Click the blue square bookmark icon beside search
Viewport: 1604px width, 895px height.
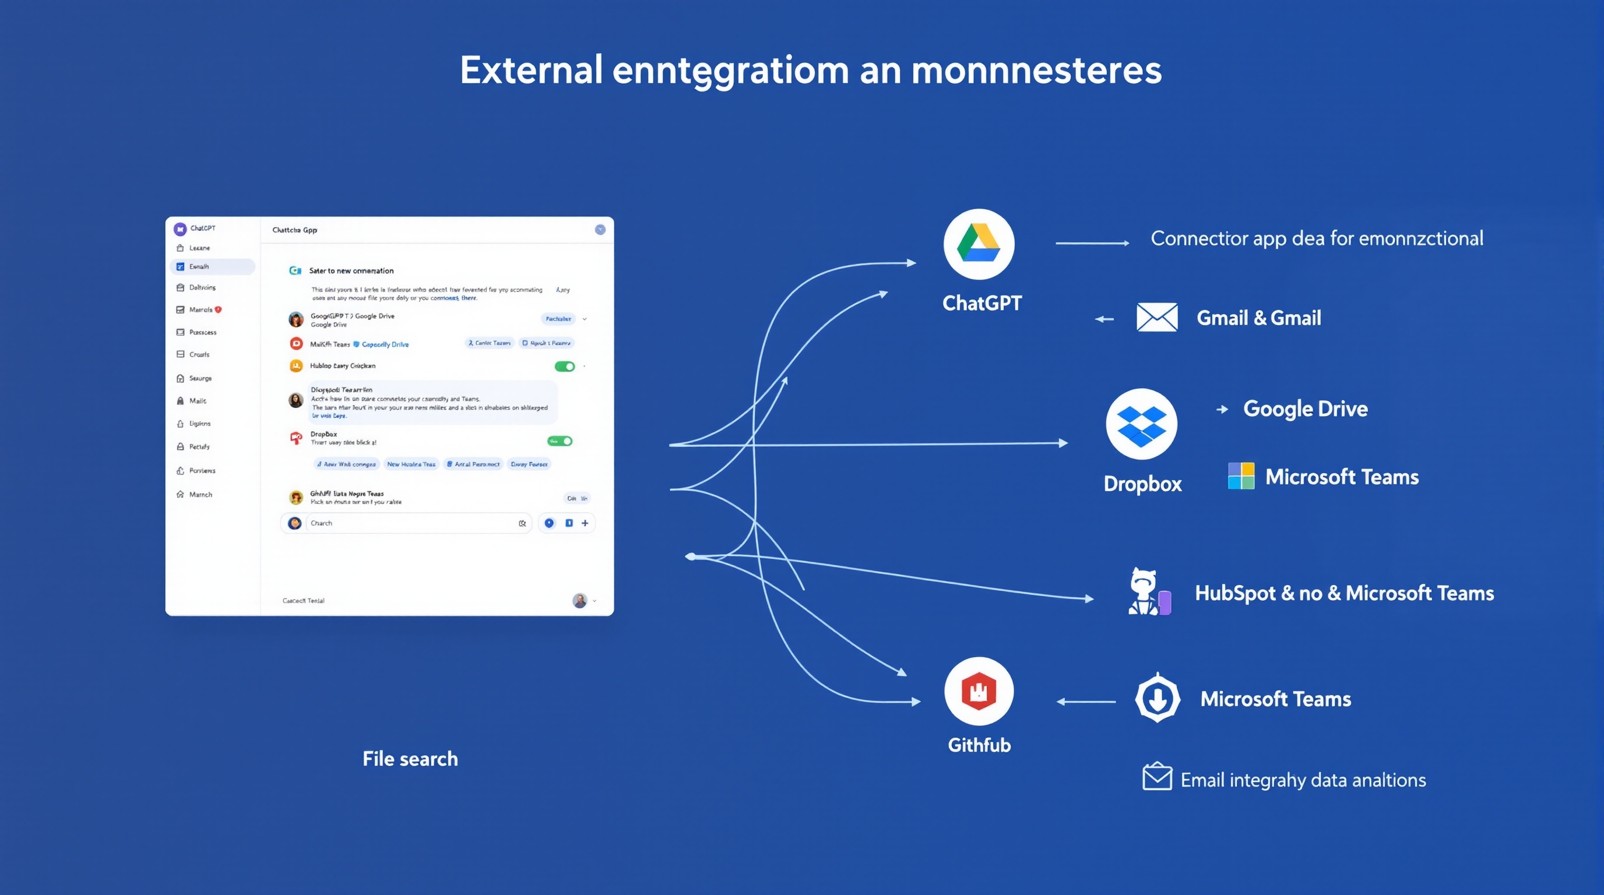click(568, 523)
